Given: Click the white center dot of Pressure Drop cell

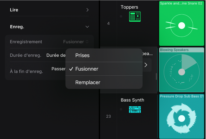Looking at the screenshot, I should [182, 118].
